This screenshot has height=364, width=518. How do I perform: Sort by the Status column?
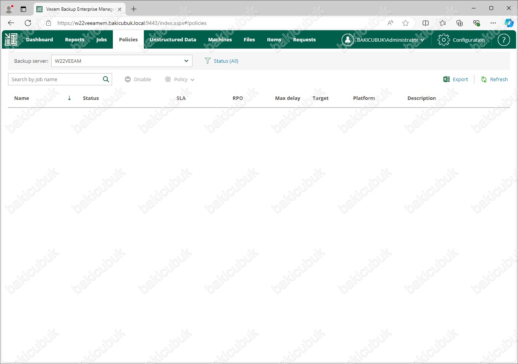point(91,98)
